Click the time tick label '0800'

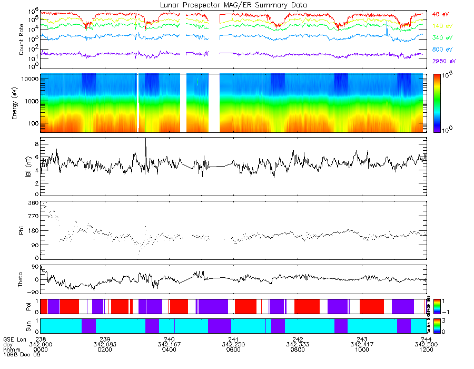[298, 349]
